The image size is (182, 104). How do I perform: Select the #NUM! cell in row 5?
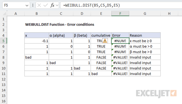coord(120,41)
